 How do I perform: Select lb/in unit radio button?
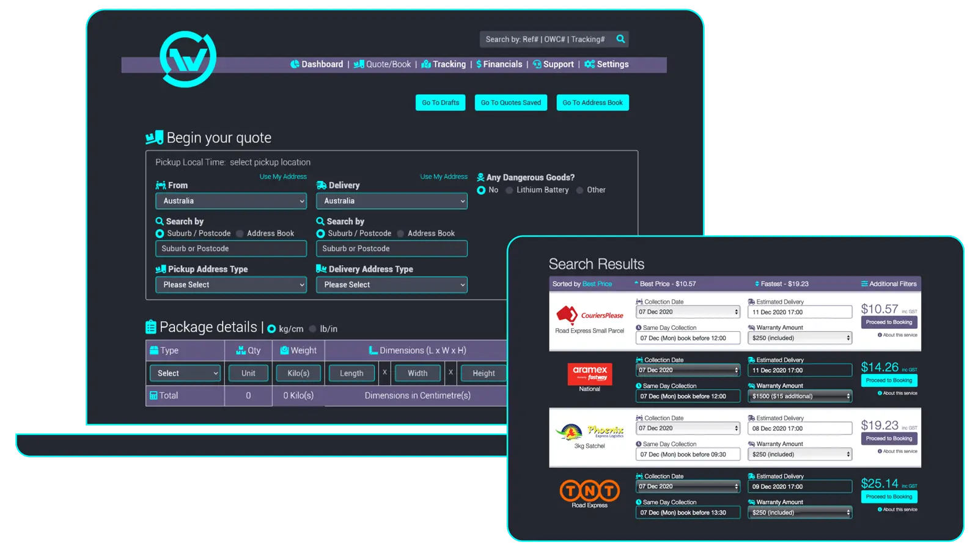(313, 329)
